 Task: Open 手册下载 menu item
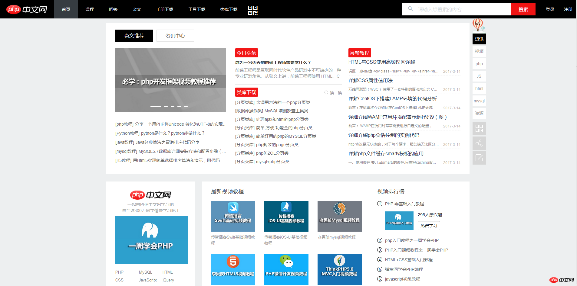[165, 9]
